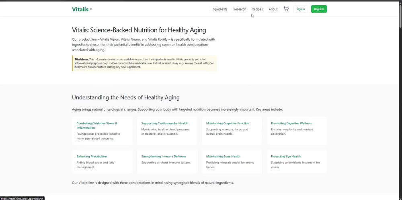Image resolution: width=402 pixels, height=200 pixels.
Task: Select Protecting Eye Health card title
Action: [x=286, y=157]
